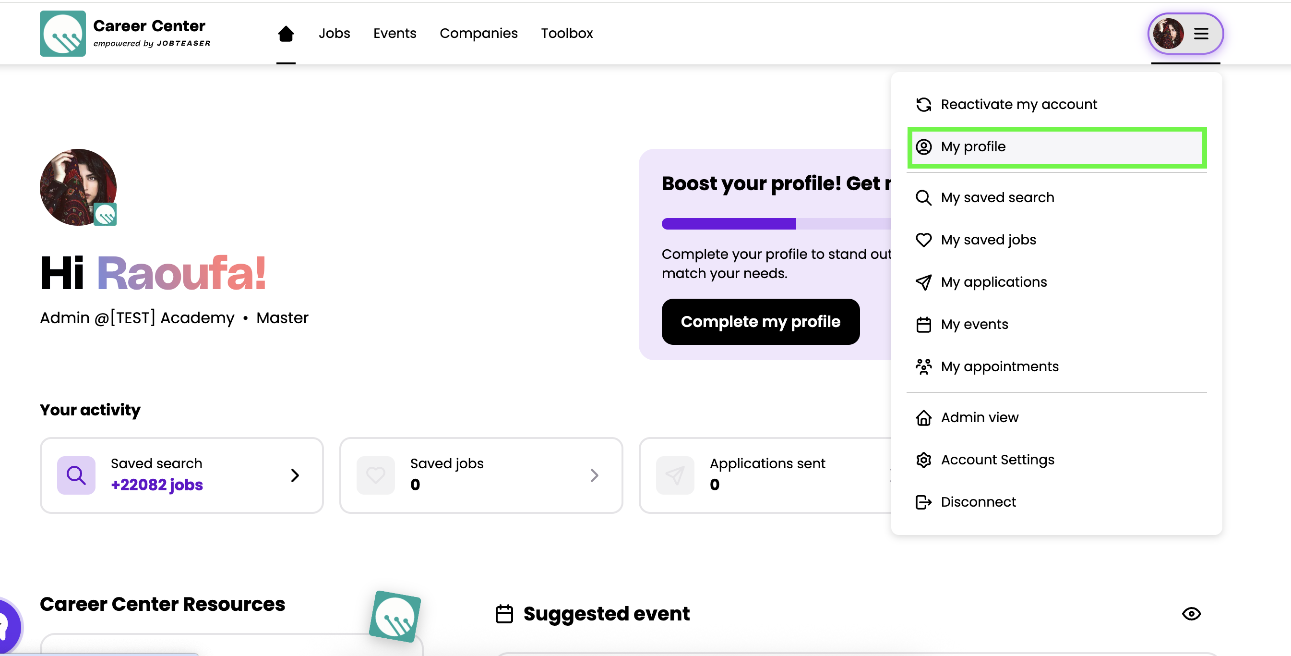The image size is (1291, 656).
Task: Click the profile completion progress bar
Action: point(776,224)
